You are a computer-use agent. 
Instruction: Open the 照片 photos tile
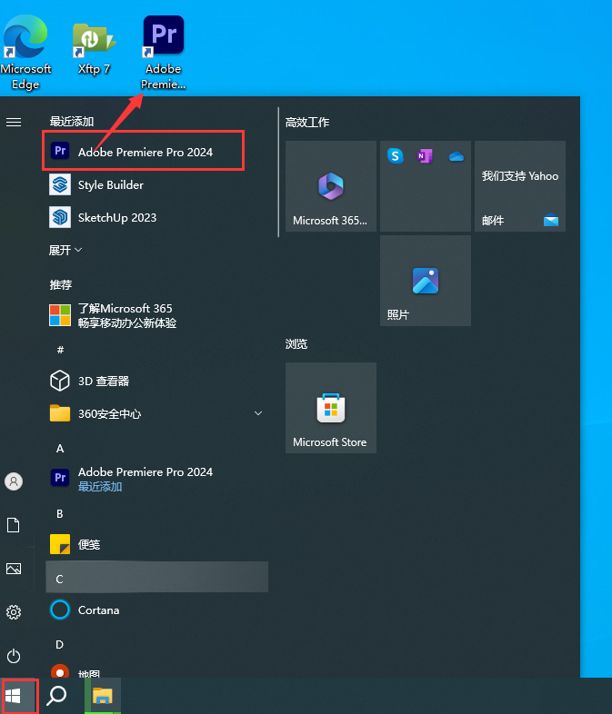[x=426, y=281]
